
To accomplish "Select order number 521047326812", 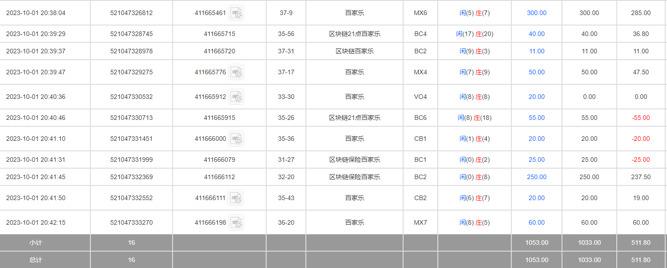I will [131, 13].
